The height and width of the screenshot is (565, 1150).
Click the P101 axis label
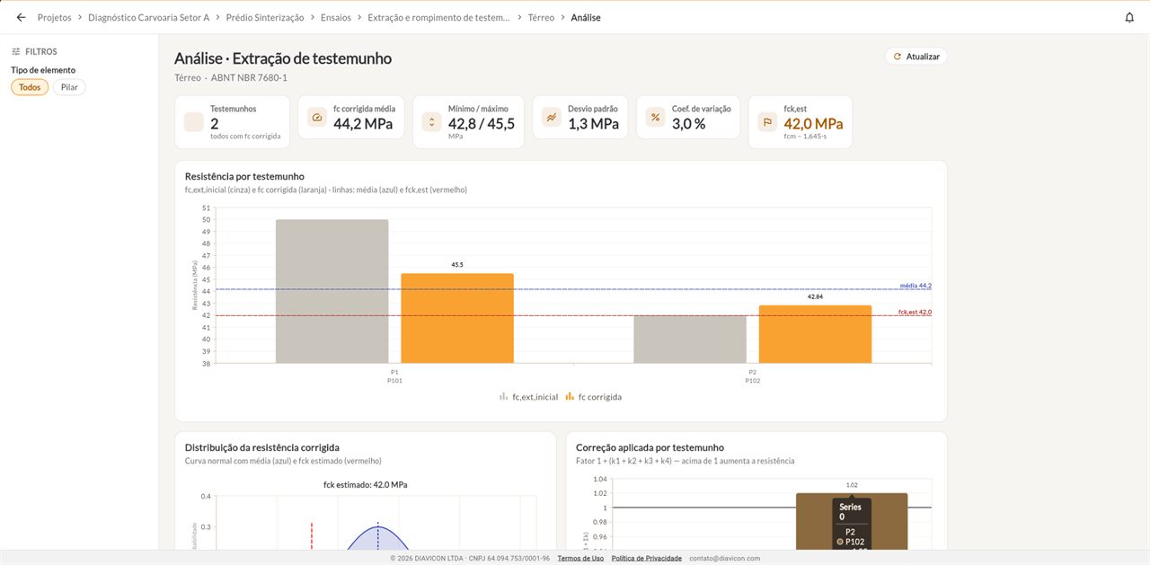(x=394, y=381)
